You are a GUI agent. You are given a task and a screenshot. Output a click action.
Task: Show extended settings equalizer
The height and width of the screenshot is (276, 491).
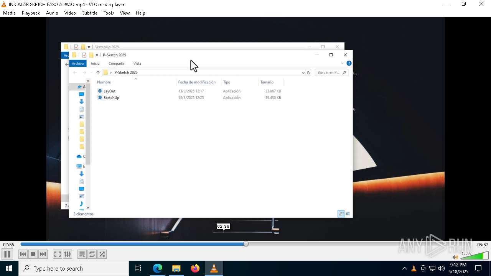(68, 254)
